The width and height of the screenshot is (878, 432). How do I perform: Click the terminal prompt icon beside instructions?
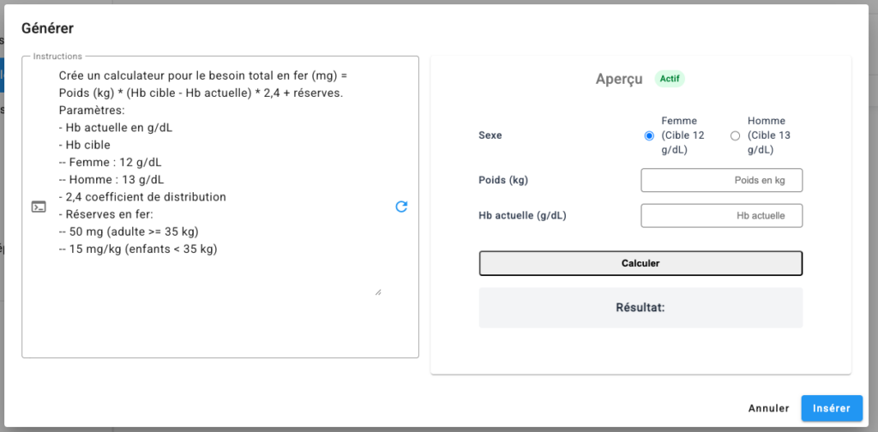[x=39, y=207]
